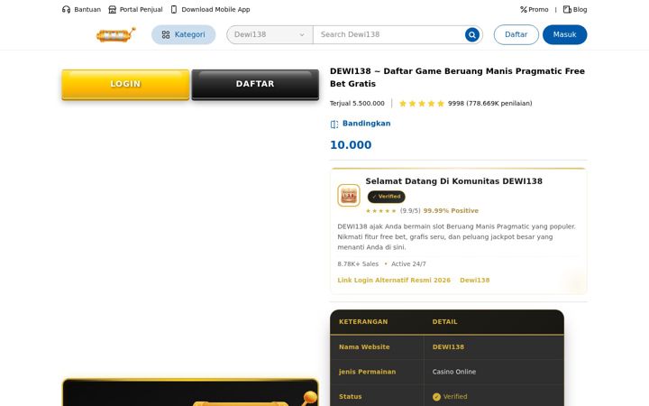The height and width of the screenshot is (406, 649).
Task: Open the Dewi138 search scope dropdown
Action: coord(270,35)
